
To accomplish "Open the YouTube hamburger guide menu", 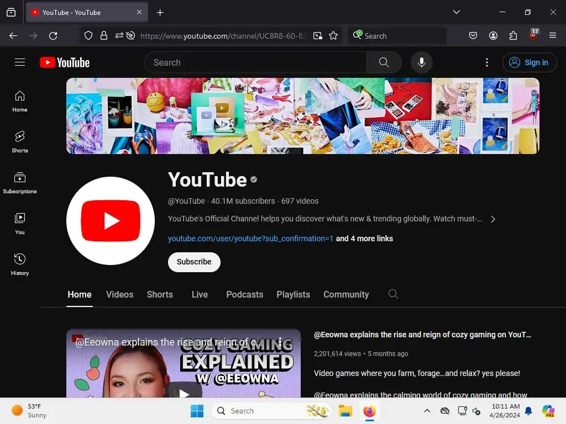I will coord(20,62).
